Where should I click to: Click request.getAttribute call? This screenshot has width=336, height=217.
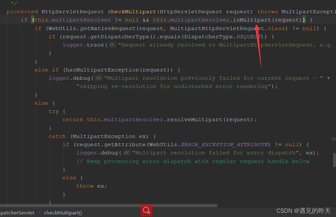pyautogui.click(x=111, y=145)
